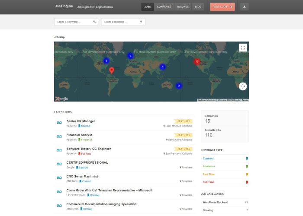Filter by Freelance in Contract Type
This screenshot has height=216, width=303.
pos(209,166)
